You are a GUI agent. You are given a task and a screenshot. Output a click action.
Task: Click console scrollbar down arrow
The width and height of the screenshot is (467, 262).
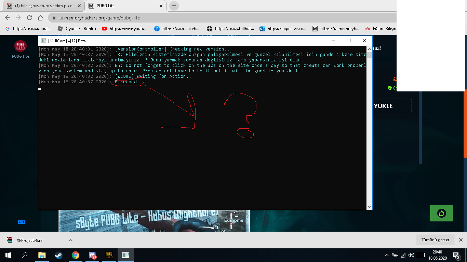tap(369, 207)
